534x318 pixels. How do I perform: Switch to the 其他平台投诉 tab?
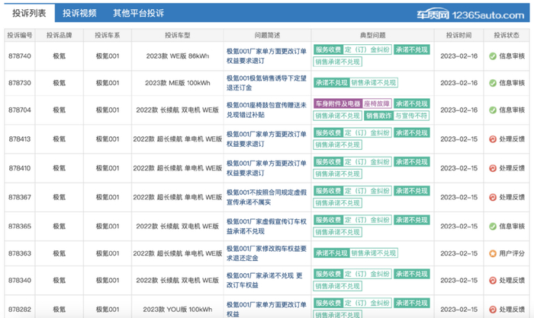click(x=138, y=13)
